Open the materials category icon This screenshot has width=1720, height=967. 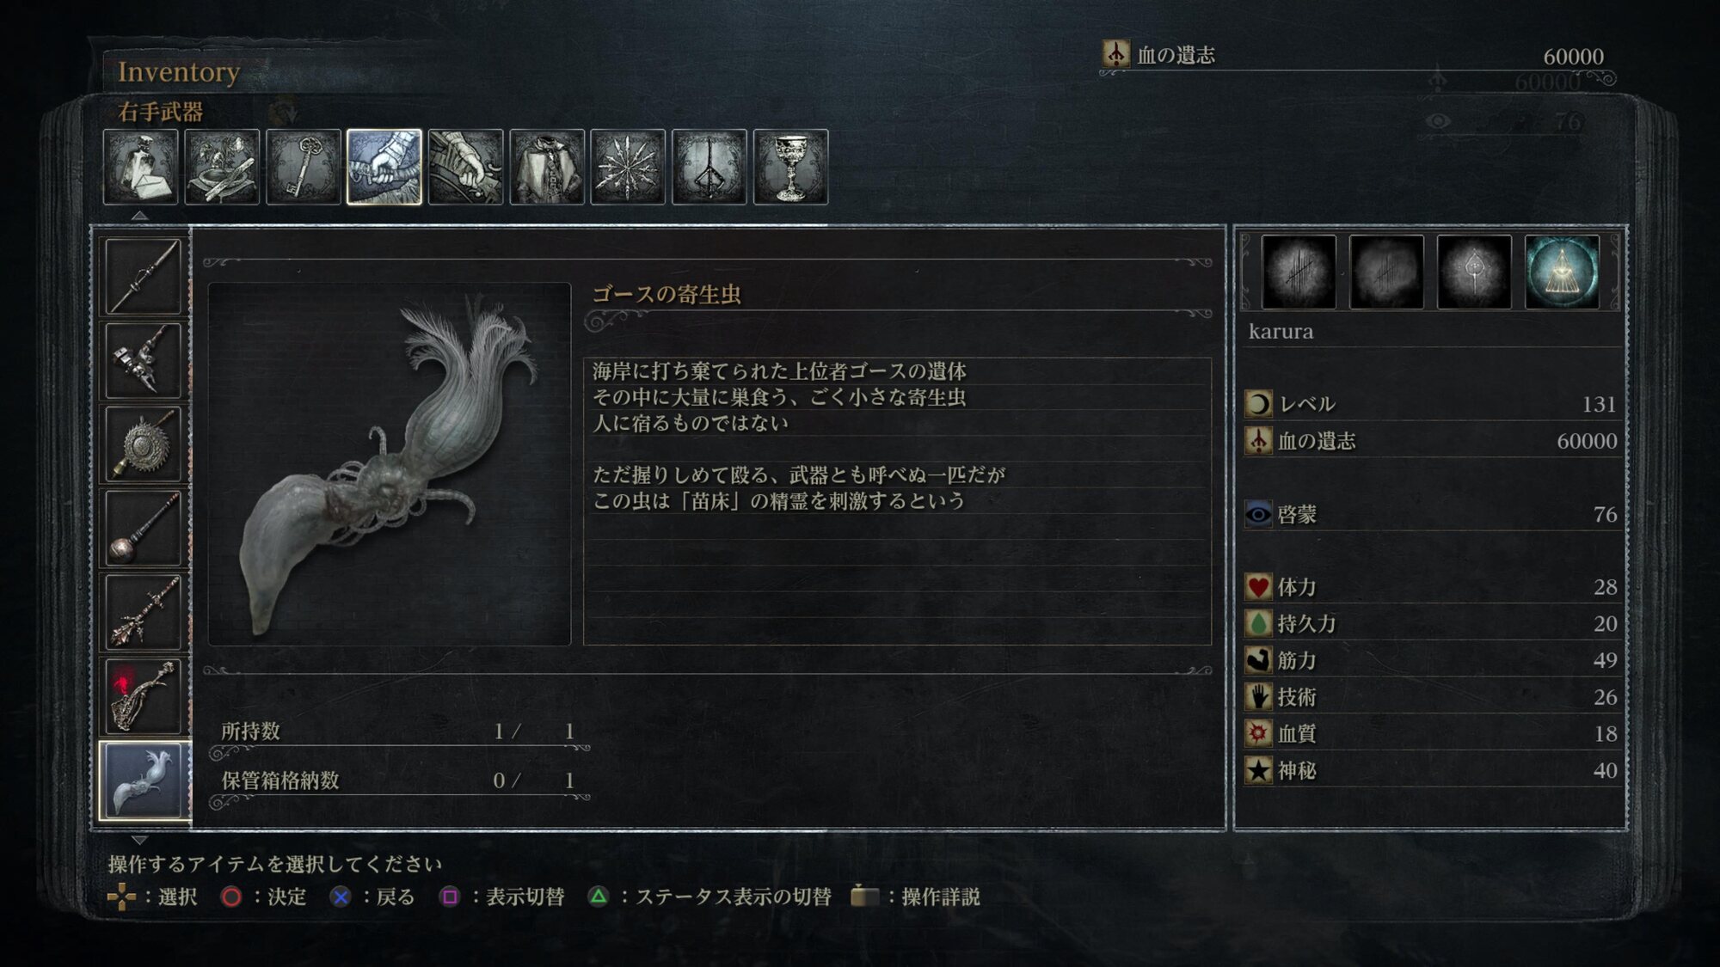(x=222, y=167)
